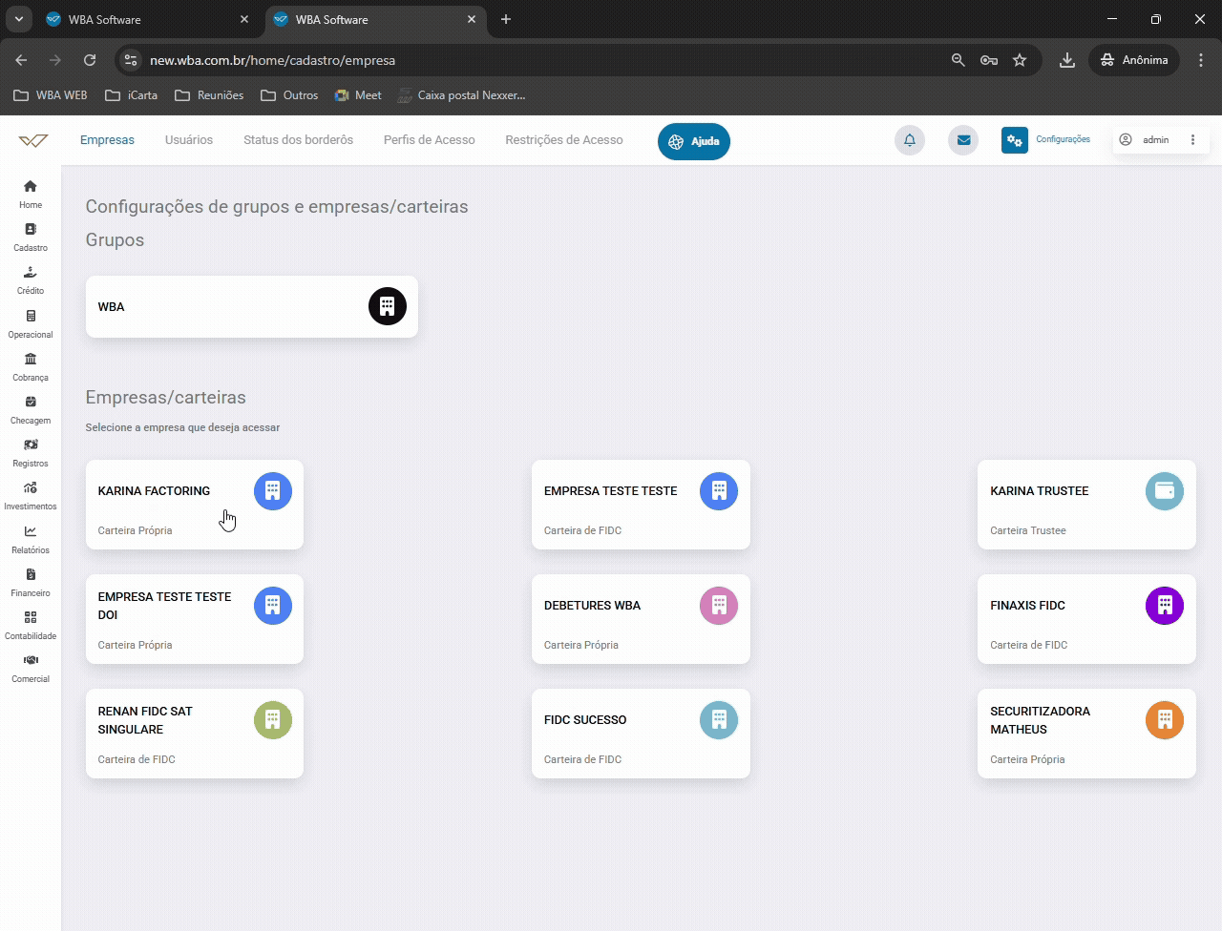Open the KARINA FACTORING company card
Image resolution: width=1222 pixels, height=931 pixels.
click(195, 505)
